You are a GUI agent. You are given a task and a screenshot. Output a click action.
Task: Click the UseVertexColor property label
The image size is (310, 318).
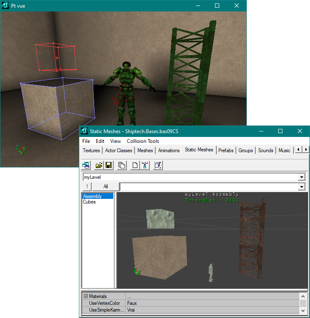(x=104, y=303)
